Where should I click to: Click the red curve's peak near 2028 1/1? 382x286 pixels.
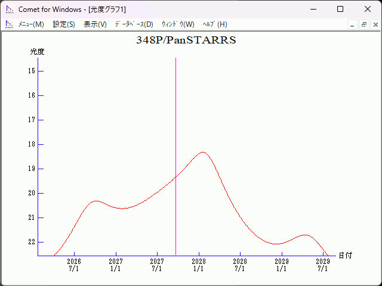(203, 153)
